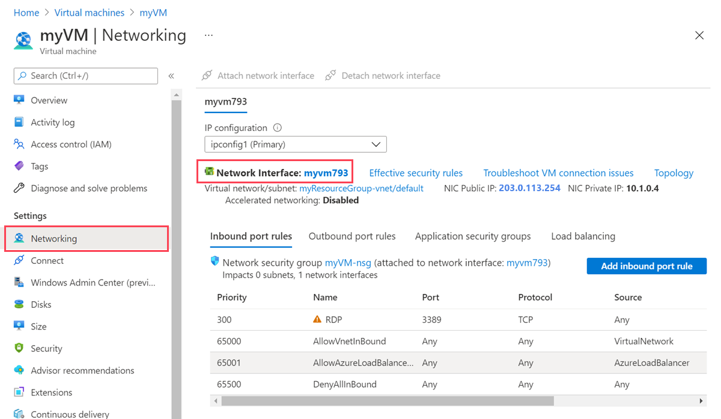Click the Source column header
Screen dimensions: 721x419
(628, 297)
